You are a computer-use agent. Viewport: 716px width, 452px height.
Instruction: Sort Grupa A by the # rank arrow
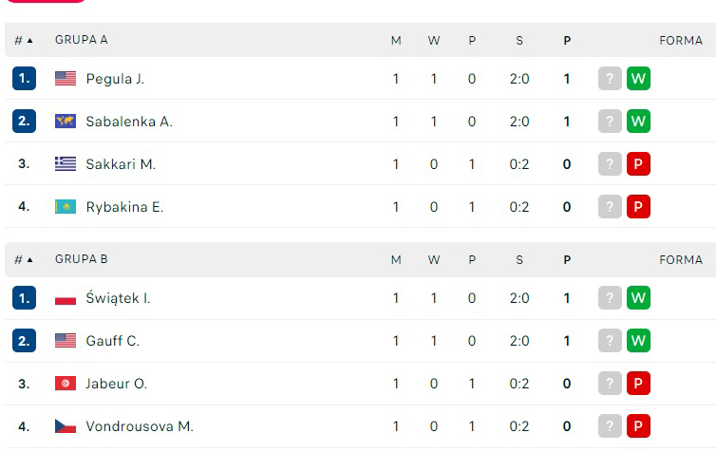pos(24,40)
